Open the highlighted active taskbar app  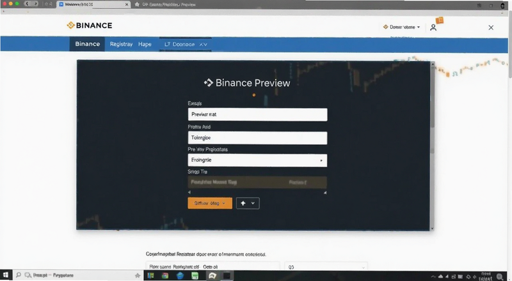[x=212, y=276]
